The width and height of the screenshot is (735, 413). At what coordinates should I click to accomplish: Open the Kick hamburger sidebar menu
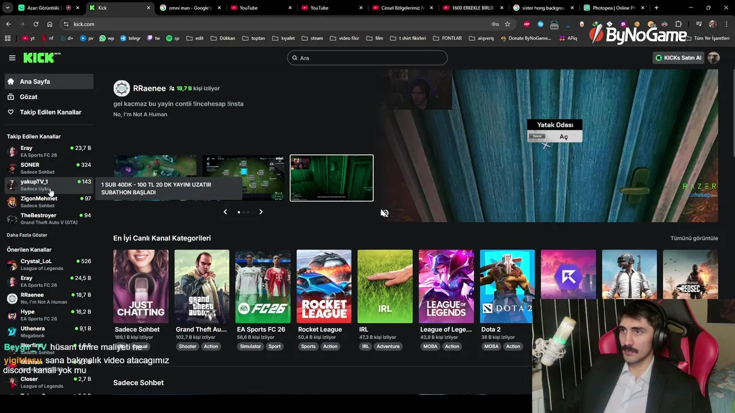point(12,58)
